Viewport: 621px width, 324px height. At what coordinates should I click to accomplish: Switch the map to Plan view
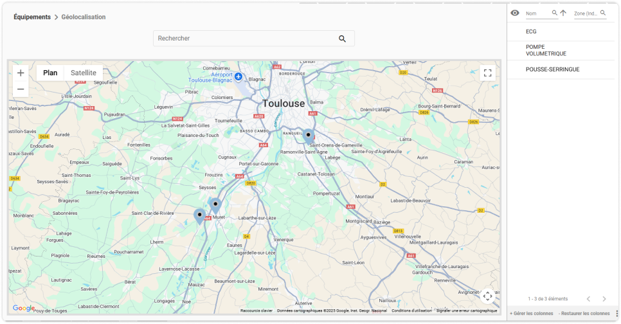pyautogui.click(x=50, y=73)
